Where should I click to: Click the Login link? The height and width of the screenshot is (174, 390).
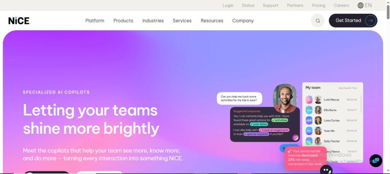pyautogui.click(x=228, y=5)
